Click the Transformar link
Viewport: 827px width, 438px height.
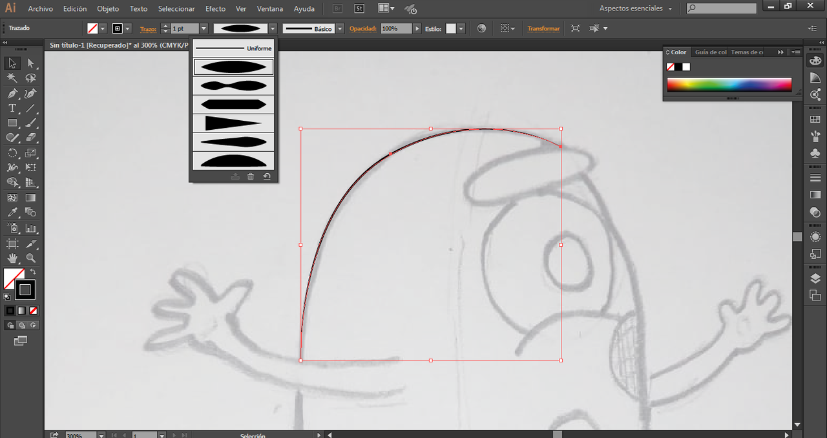click(x=543, y=28)
